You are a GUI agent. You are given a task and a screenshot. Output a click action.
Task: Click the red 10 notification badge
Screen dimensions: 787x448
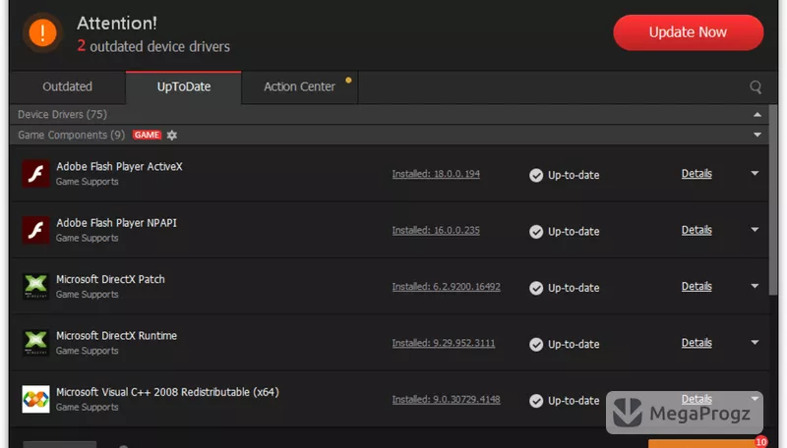coord(760,441)
